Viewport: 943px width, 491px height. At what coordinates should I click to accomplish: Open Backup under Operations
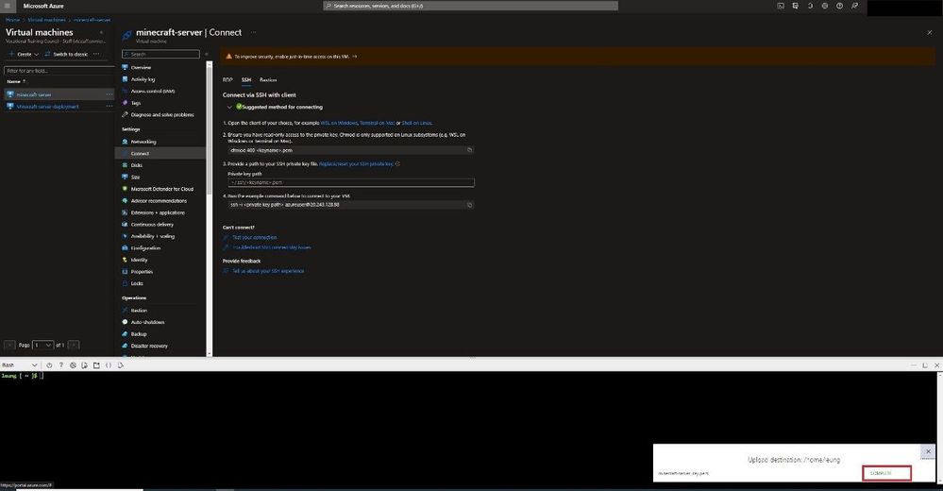pyautogui.click(x=139, y=334)
